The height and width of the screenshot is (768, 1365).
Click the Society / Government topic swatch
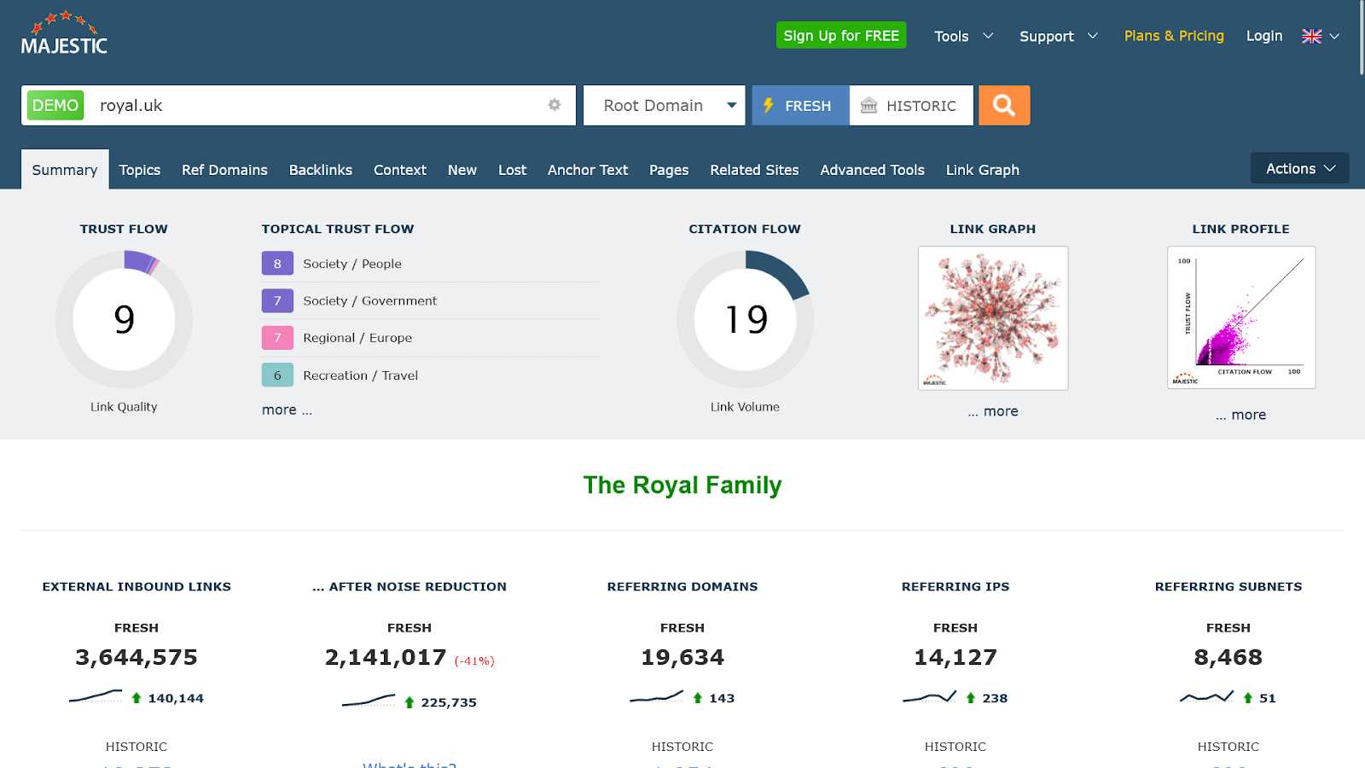pos(277,300)
